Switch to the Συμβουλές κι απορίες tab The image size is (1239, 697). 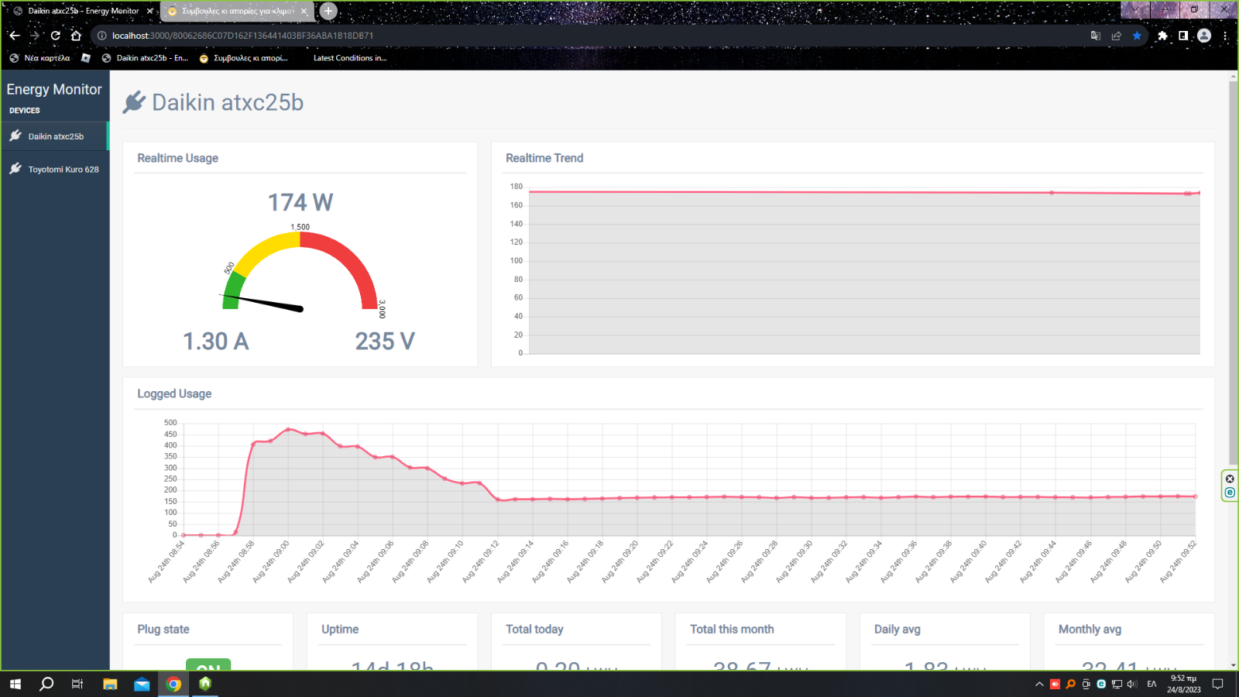point(236,11)
